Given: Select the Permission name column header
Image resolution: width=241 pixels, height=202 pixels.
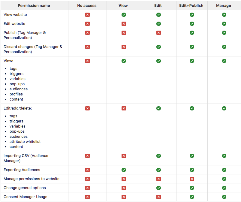Looking at the screenshot, I should [x=34, y=5].
